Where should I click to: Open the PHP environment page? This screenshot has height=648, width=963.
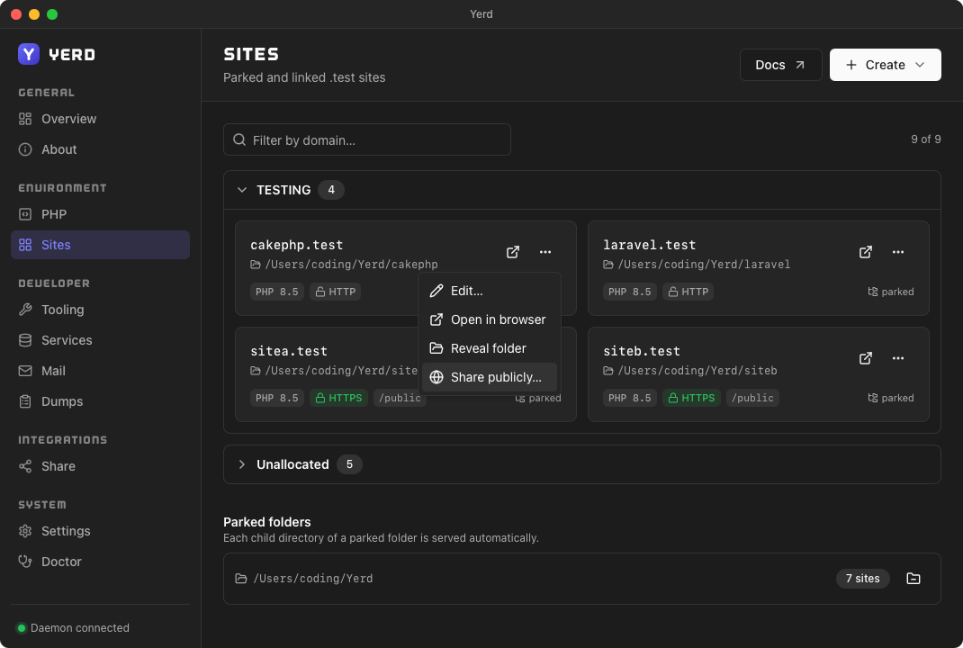pos(100,214)
